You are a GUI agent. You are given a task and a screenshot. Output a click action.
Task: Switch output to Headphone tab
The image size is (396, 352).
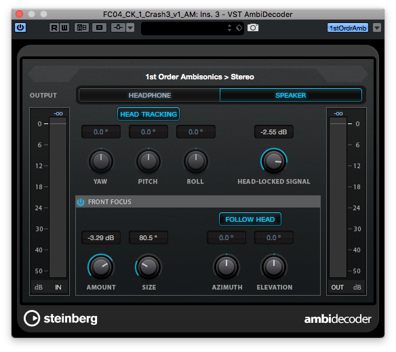tap(149, 95)
